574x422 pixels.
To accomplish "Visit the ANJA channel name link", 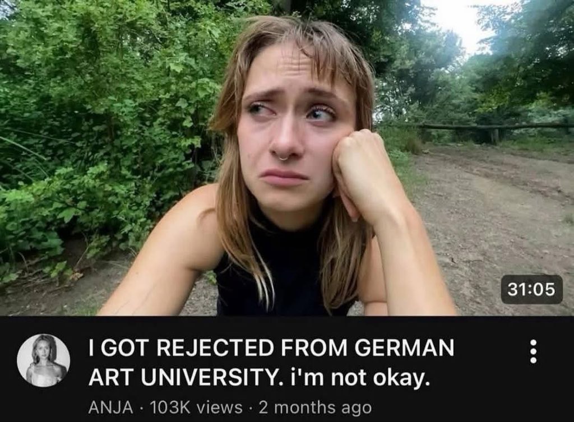I will tap(110, 407).
